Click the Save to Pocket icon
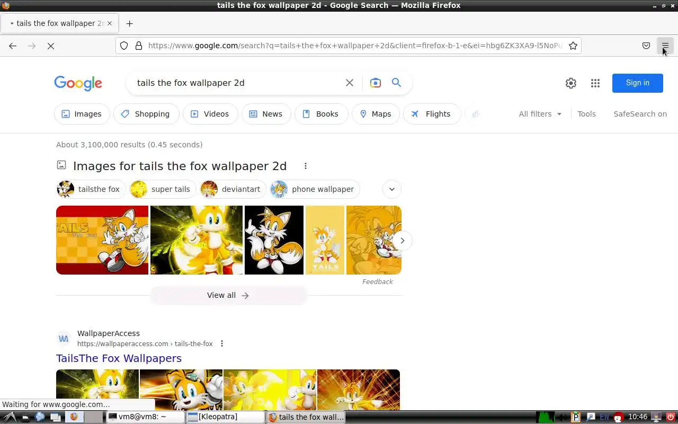 [x=646, y=46]
